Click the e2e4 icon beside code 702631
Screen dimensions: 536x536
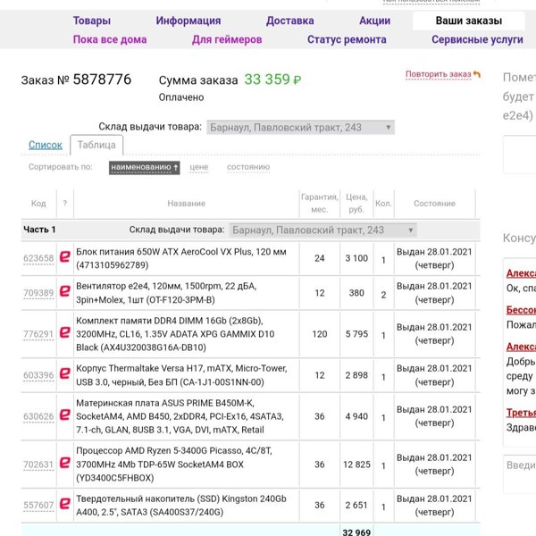(x=65, y=463)
